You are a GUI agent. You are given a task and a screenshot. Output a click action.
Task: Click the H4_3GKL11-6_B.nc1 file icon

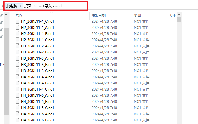tap(18, 120)
